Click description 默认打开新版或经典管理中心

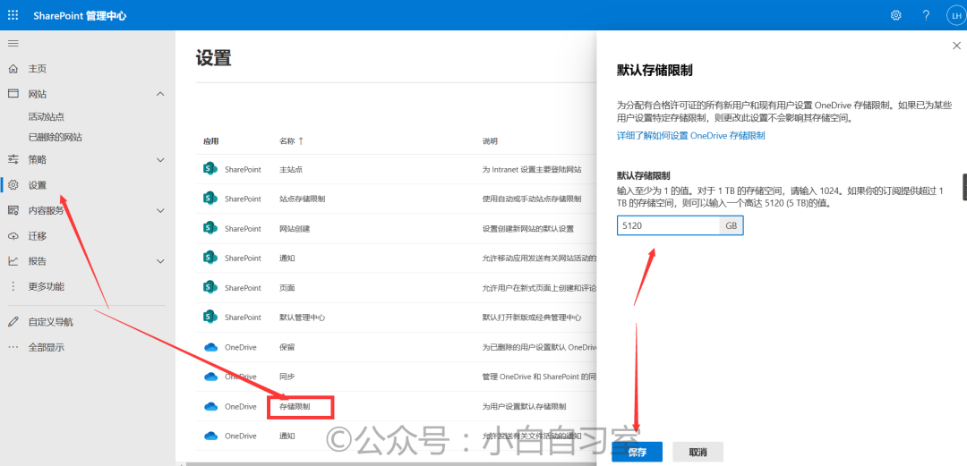[x=532, y=318]
